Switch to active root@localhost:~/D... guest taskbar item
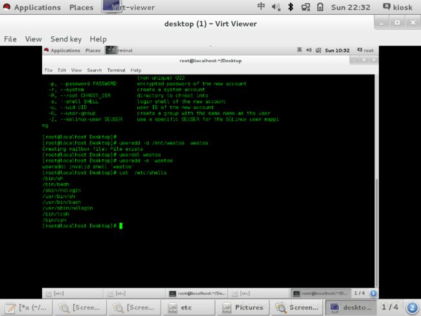This screenshot has height=316, width=421. click(x=321, y=293)
